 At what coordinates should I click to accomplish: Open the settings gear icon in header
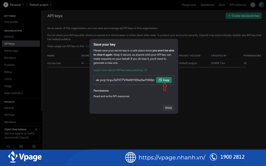(x=252, y=5)
